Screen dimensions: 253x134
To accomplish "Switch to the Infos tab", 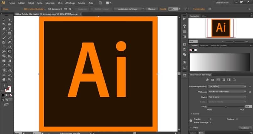I will tap(204, 16).
